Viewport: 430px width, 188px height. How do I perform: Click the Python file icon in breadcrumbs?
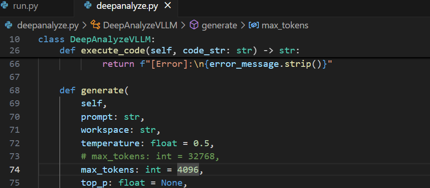tap(9, 25)
